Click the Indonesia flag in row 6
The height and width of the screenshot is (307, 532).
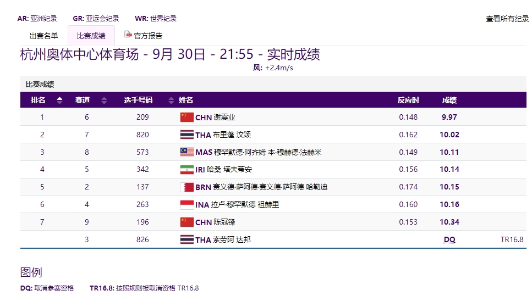tap(187, 205)
